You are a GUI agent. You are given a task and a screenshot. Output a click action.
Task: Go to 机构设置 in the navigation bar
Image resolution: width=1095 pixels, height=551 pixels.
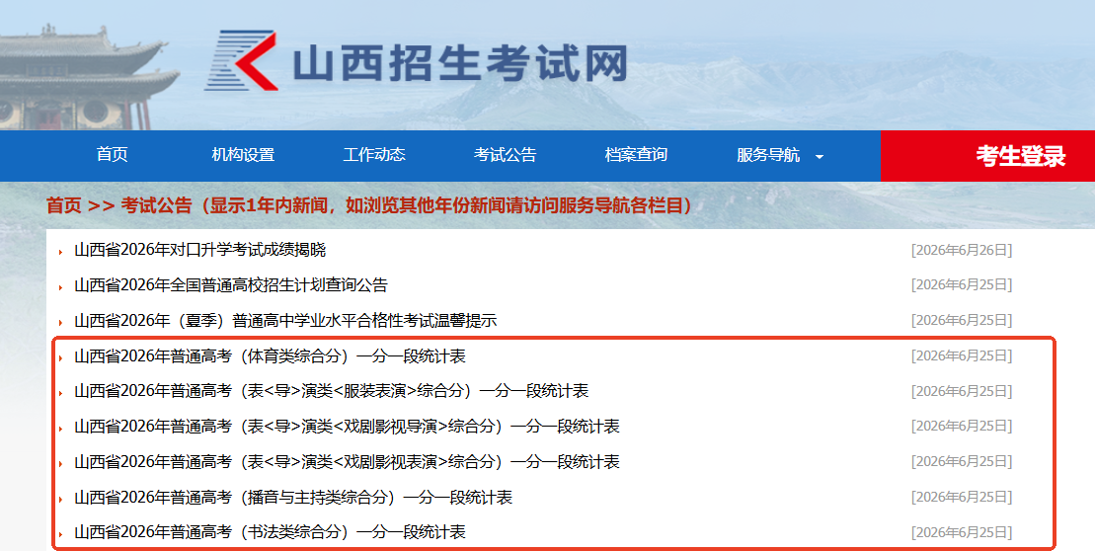(243, 154)
